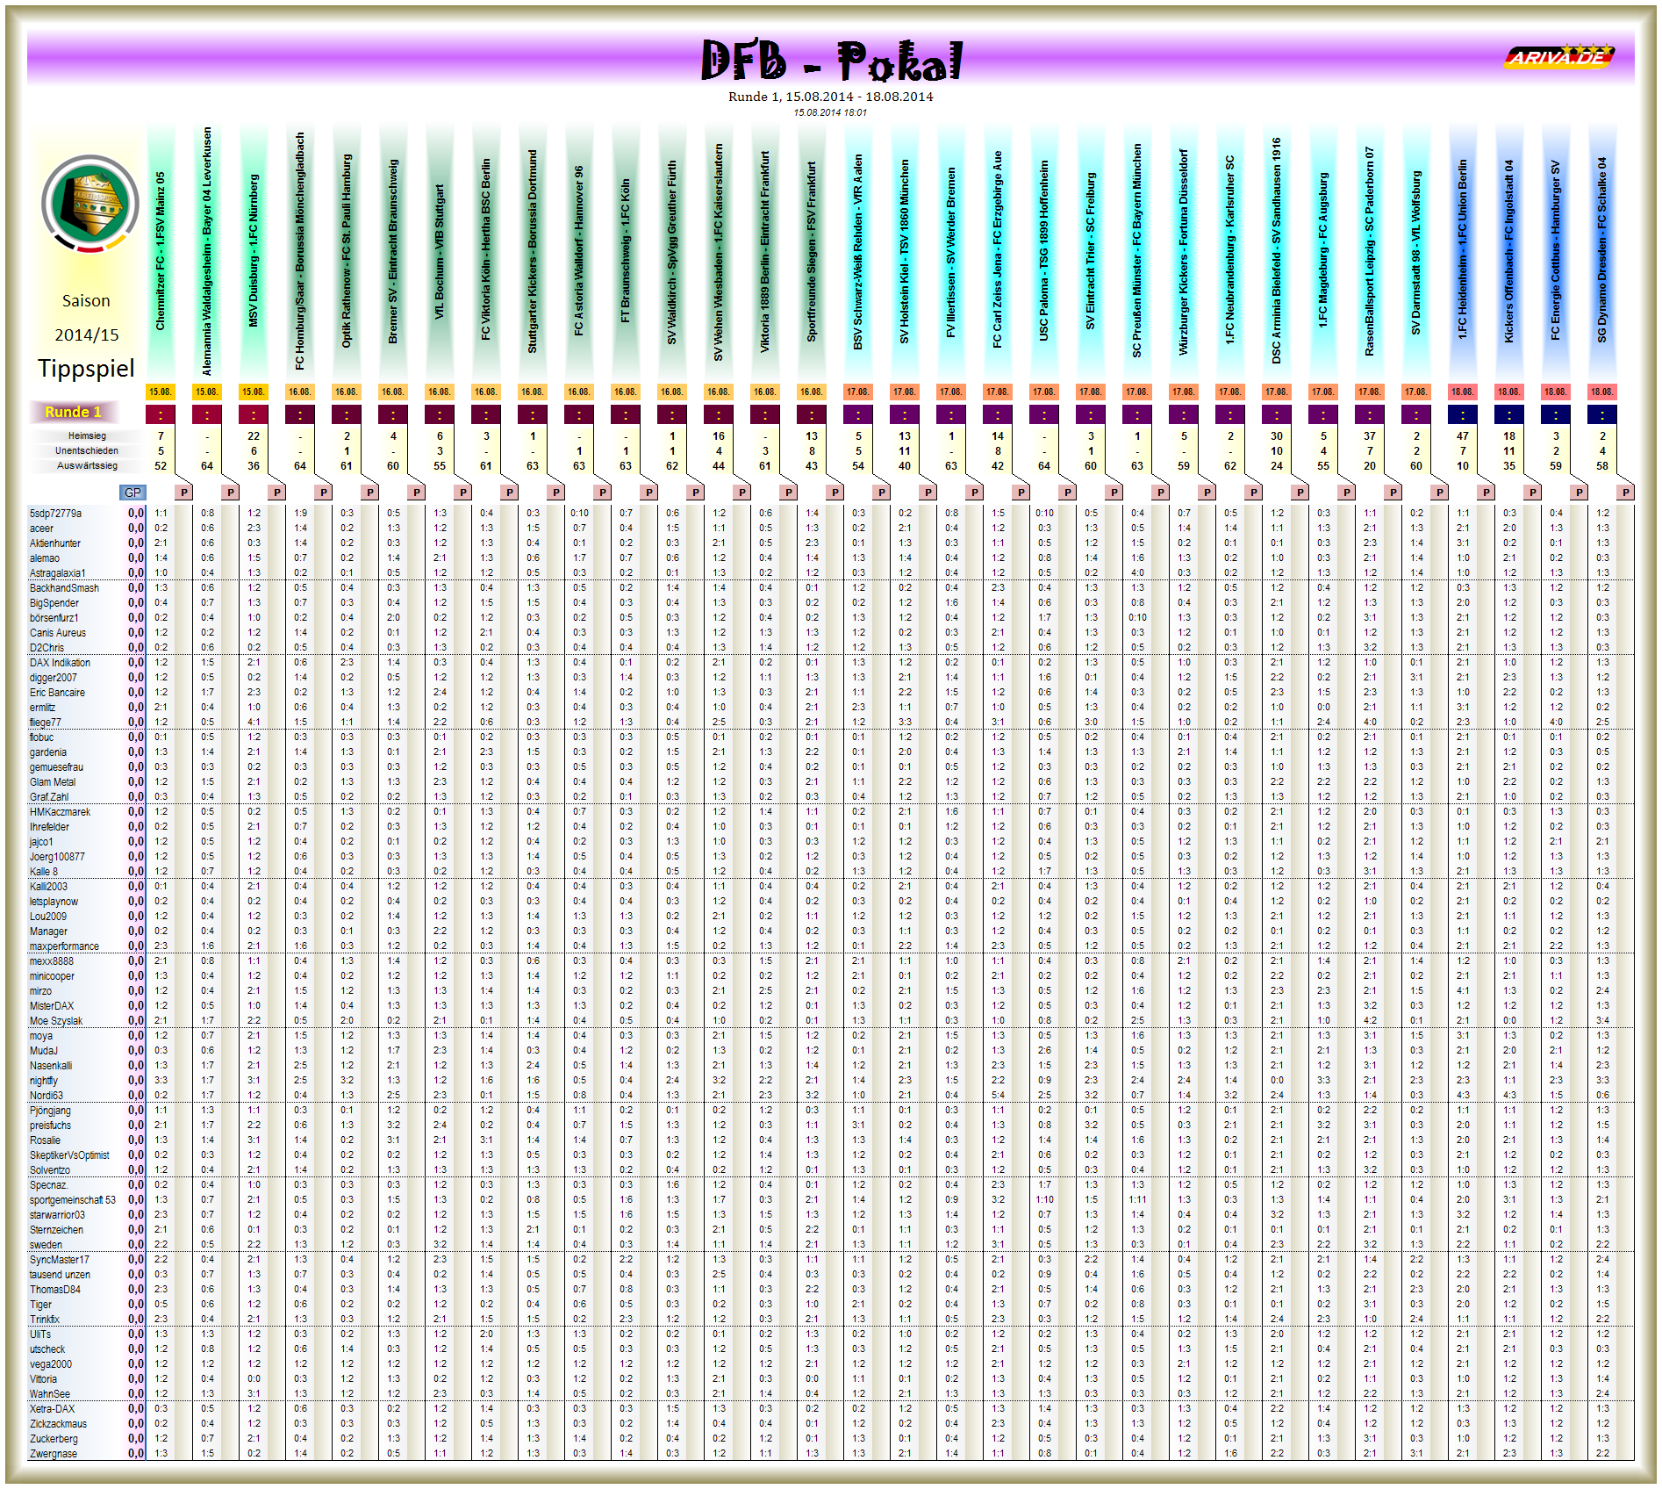1662x1489 pixels.
Task: Select match header 'SV Eintracht Trier - SC Freiburg'
Action: [1091, 252]
